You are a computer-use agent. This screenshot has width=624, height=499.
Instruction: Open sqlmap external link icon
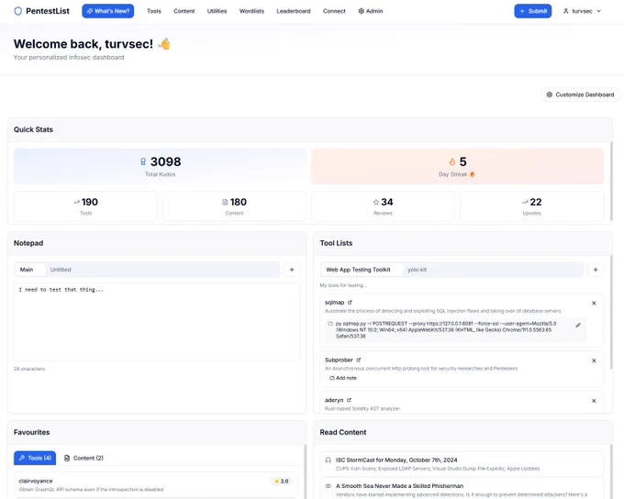(x=350, y=303)
